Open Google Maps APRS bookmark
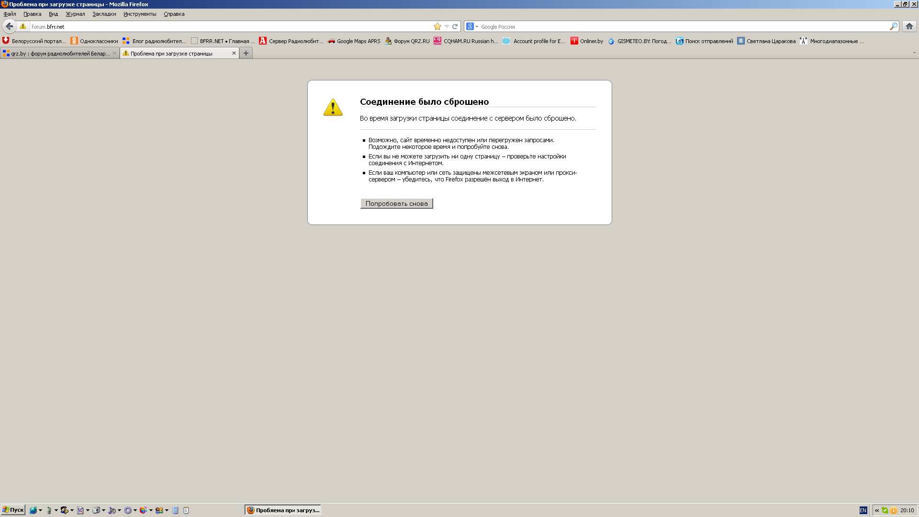 (354, 41)
